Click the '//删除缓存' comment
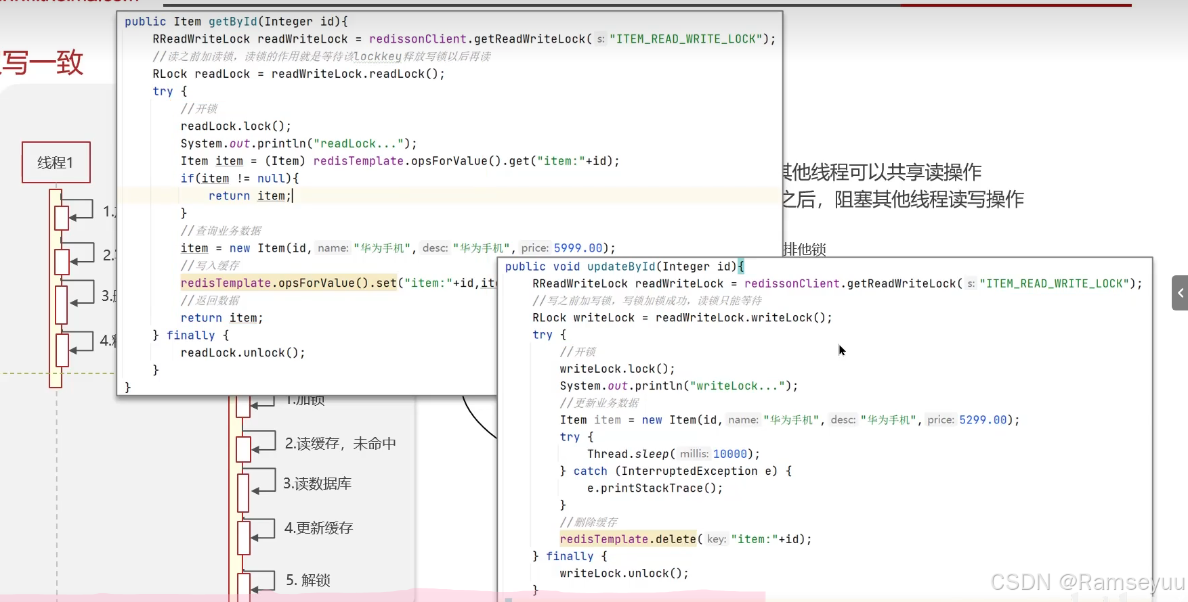The image size is (1188, 602). [x=589, y=522]
